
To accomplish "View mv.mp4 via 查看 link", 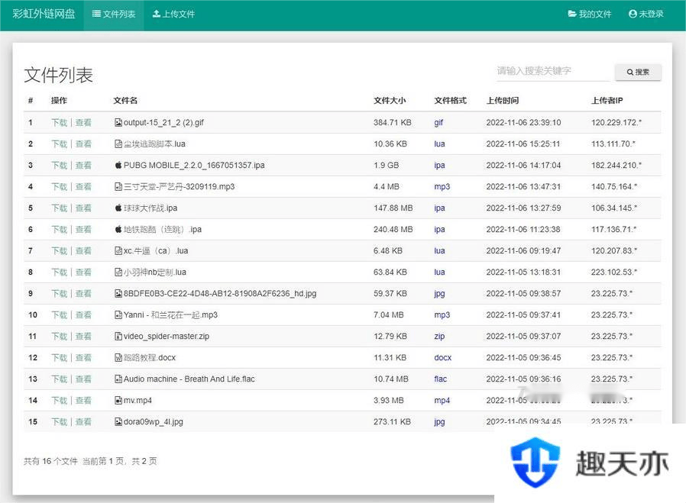I will click(x=83, y=401).
